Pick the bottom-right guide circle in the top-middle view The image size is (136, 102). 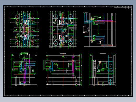tap(70, 43)
